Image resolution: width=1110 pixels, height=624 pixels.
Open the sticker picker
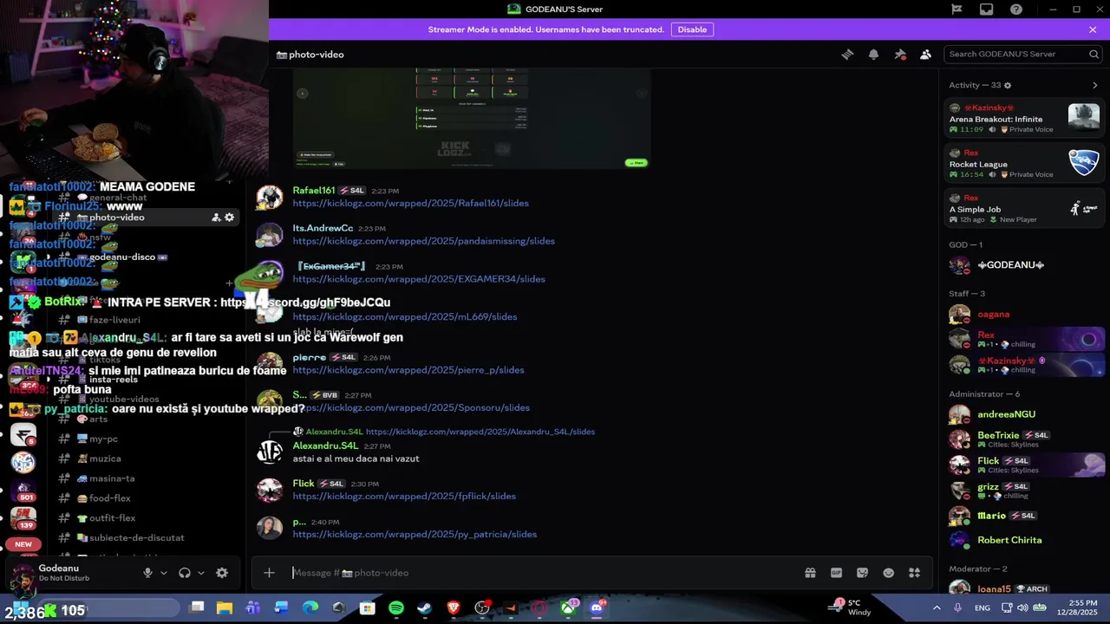click(862, 573)
